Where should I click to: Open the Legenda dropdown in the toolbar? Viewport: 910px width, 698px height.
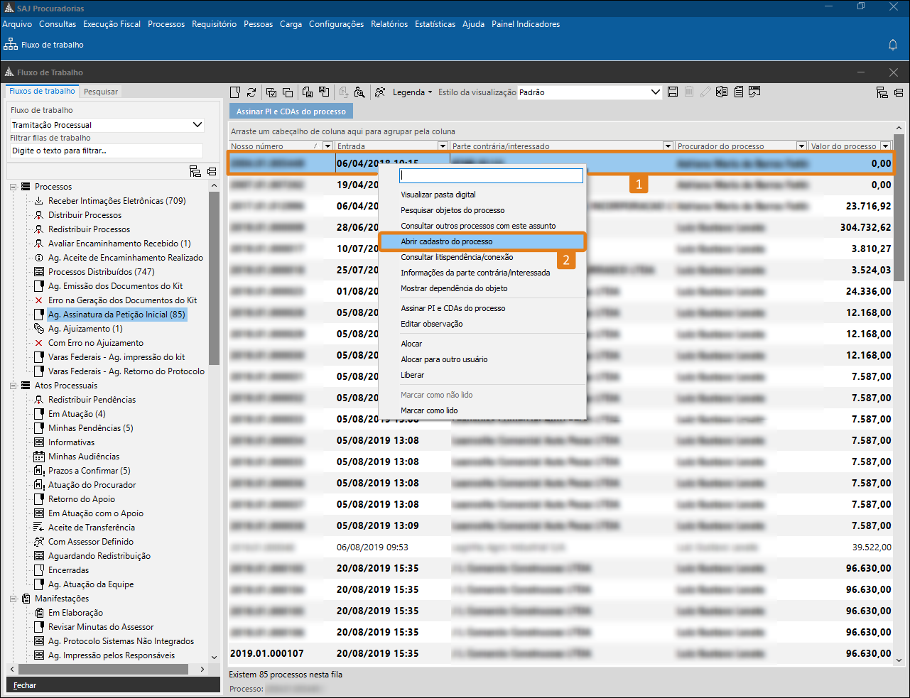pyautogui.click(x=412, y=92)
